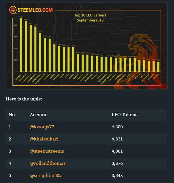Screen dimensions: 174x183
Task: Select the tallest kwonjs77 bar in chart
Action: 21,45
